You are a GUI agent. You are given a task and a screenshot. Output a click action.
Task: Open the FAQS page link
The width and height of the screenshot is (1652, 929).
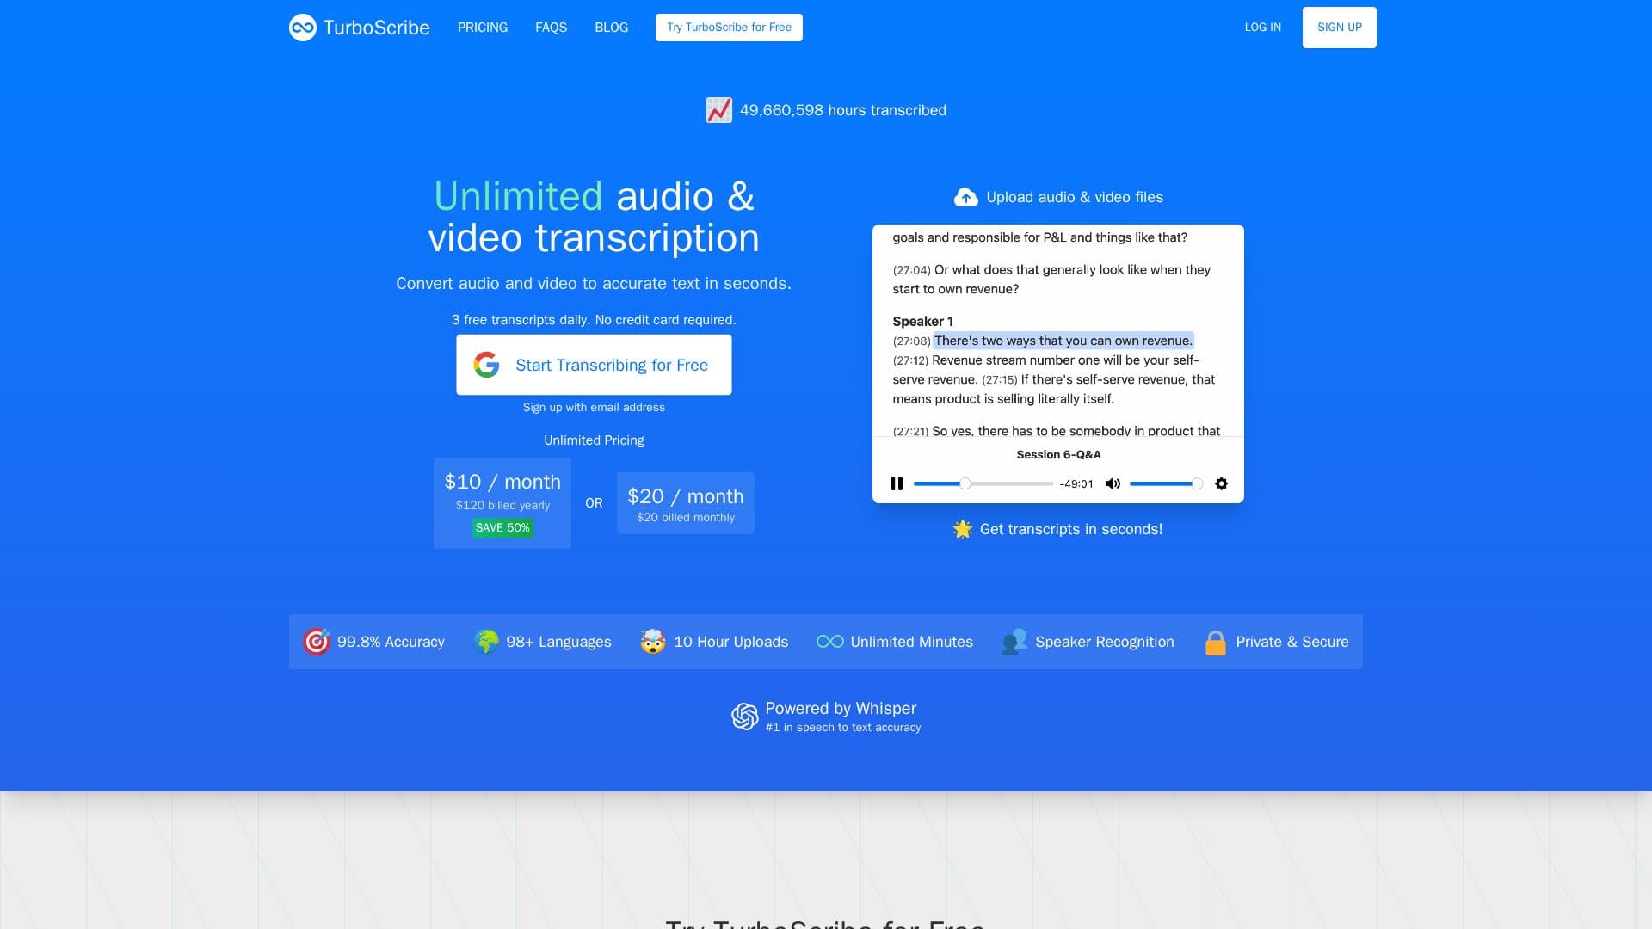551,28
